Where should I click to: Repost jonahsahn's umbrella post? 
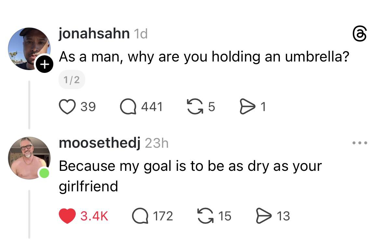195,106
